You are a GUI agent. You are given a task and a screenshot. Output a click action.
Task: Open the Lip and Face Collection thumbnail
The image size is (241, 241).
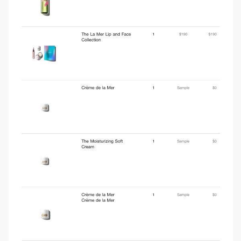(44, 53)
